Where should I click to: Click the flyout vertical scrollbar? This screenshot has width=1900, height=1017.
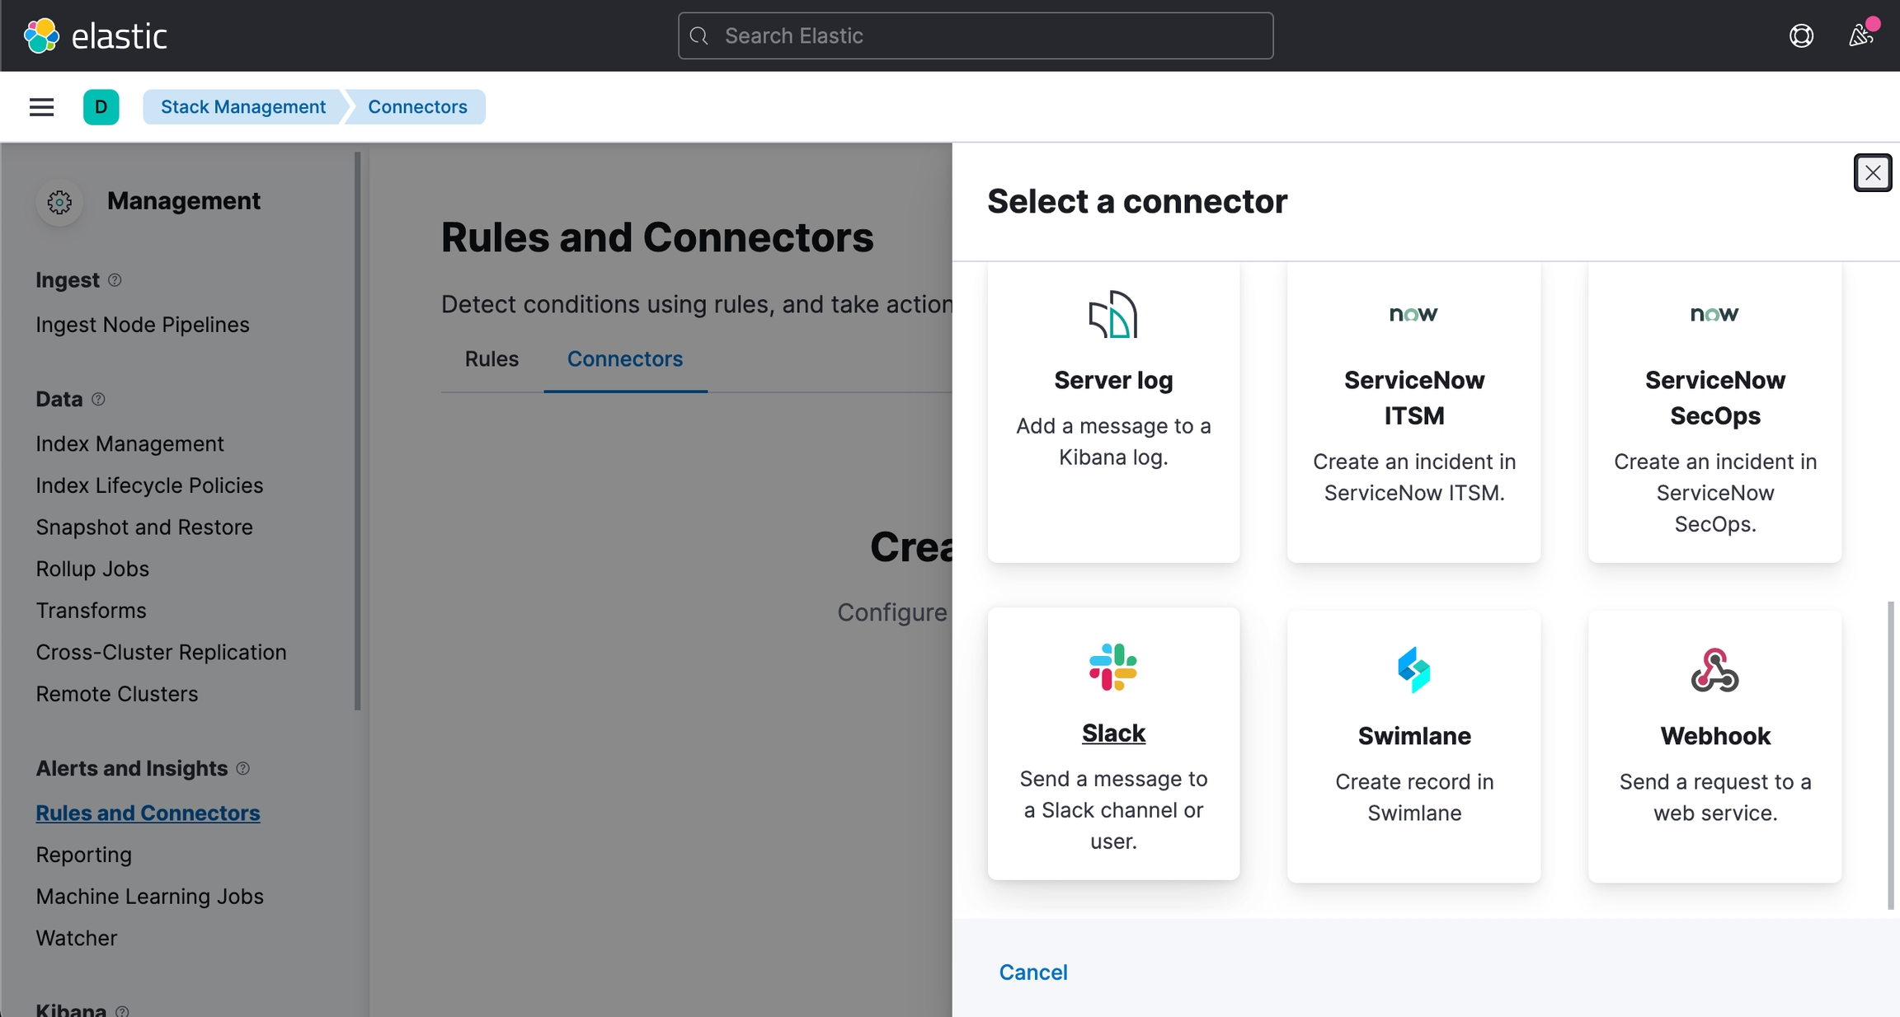(1890, 755)
